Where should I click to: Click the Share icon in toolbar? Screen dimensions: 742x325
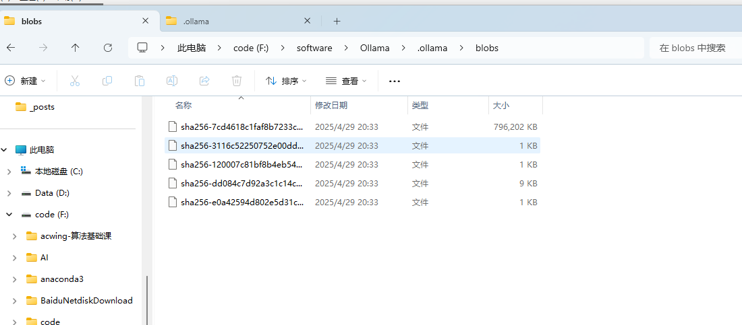(x=204, y=81)
